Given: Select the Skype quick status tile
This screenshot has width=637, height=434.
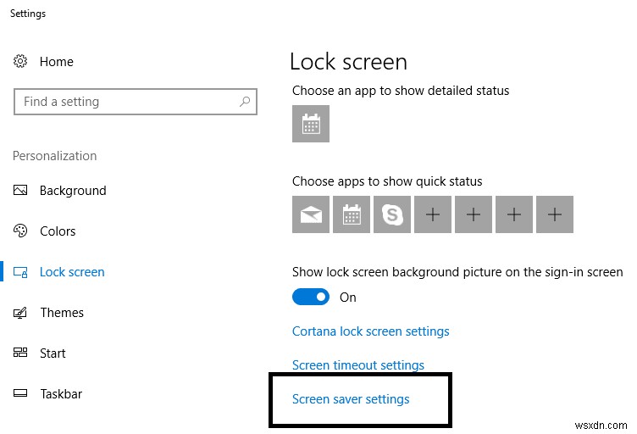Looking at the screenshot, I should [x=392, y=214].
